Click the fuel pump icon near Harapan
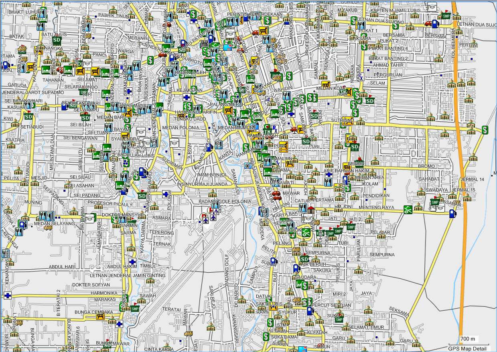This screenshot has height=352, width=497. click(5, 65)
